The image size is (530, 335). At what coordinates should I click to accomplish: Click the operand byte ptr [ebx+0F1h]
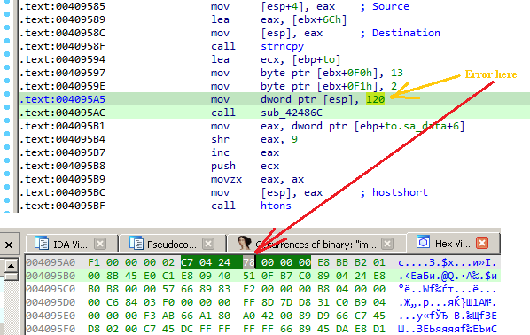click(319, 86)
